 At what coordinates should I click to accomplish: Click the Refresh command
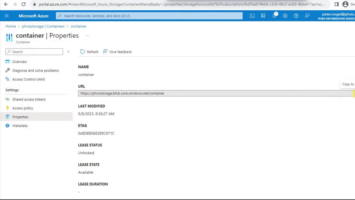tap(89, 52)
